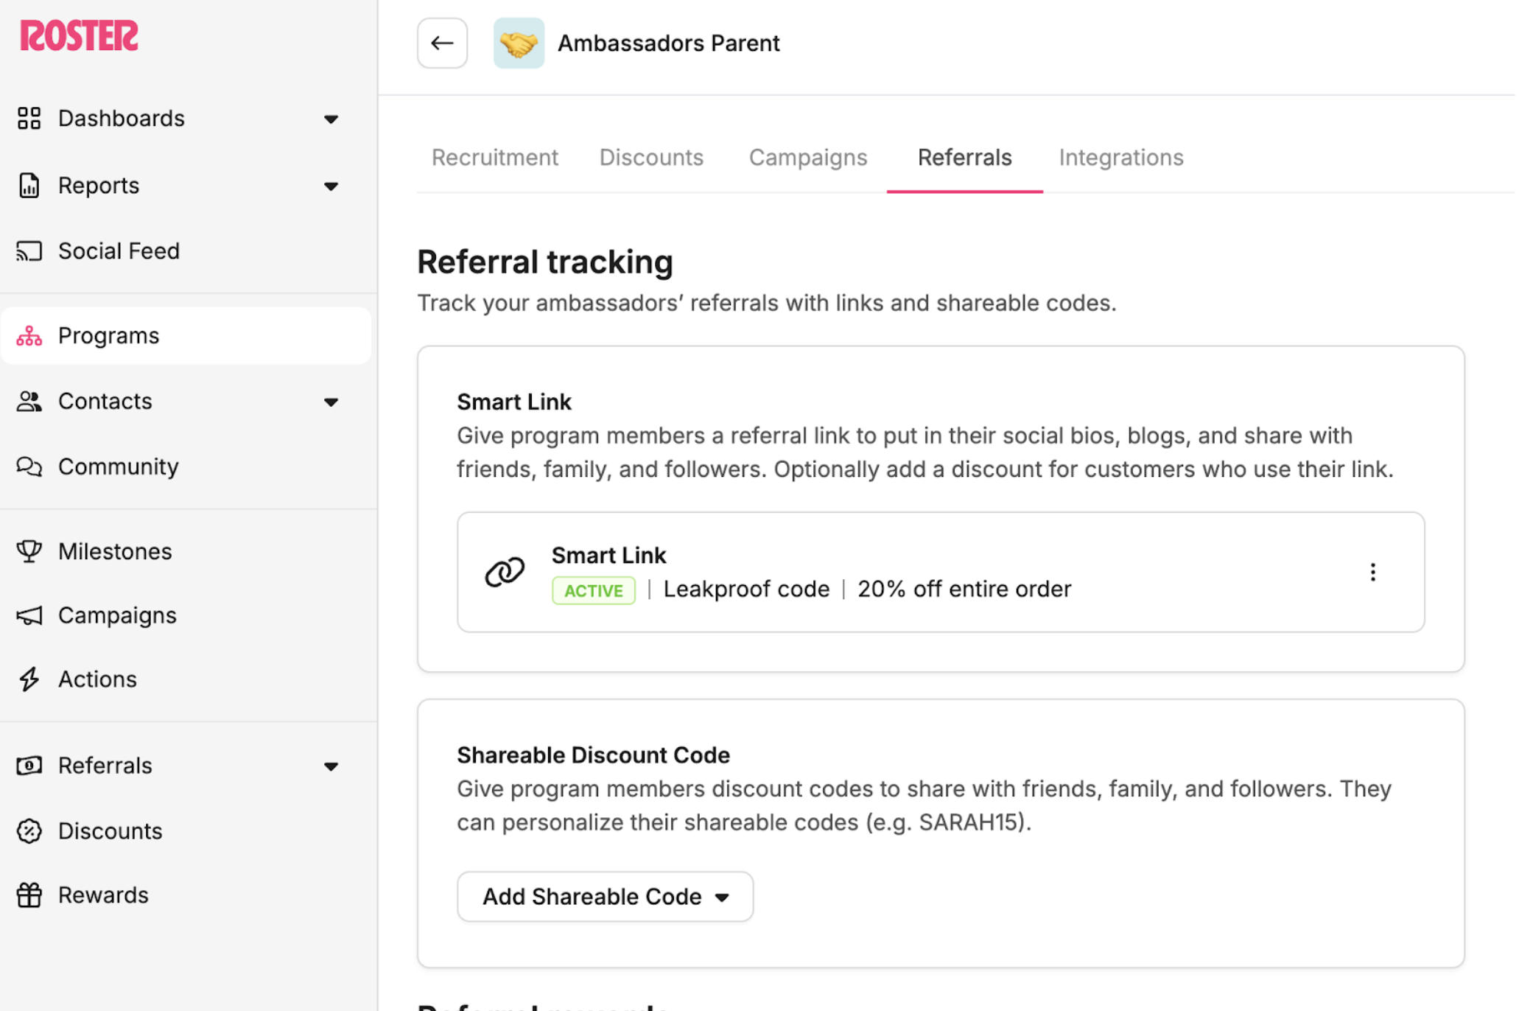Image resolution: width=1519 pixels, height=1011 pixels.
Task: Switch to the Integrations tab
Action: (1120, 158)
